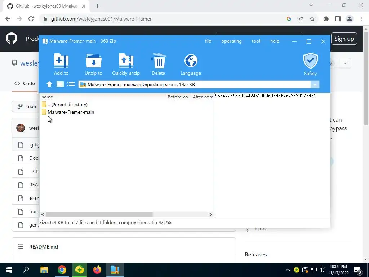The image size is (369, 277).
Task: Sort by the name column header
Action: (47, 97)
